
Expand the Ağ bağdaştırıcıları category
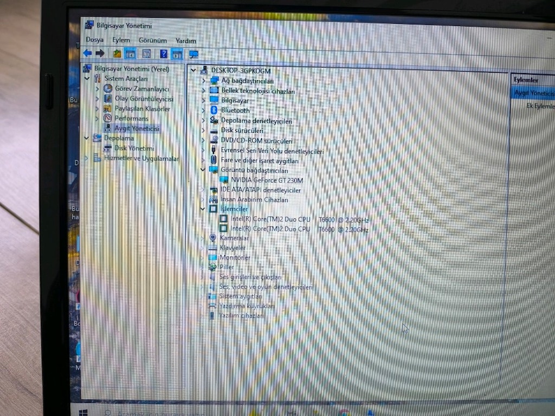pyautogui.click(x=204, y=81)
